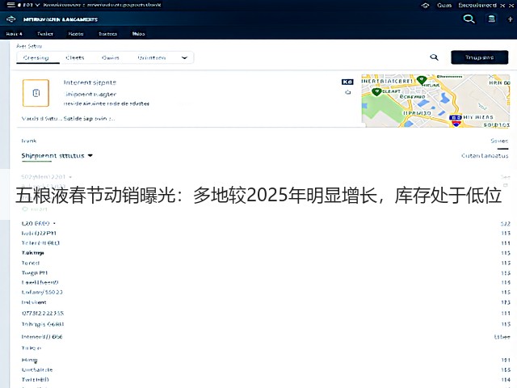
Task: Click the 'Shipoent n.agter' card subtitle
Action: (x=90, y=94)
